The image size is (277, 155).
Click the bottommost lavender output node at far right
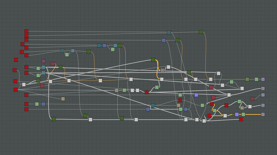pos(263,114)
